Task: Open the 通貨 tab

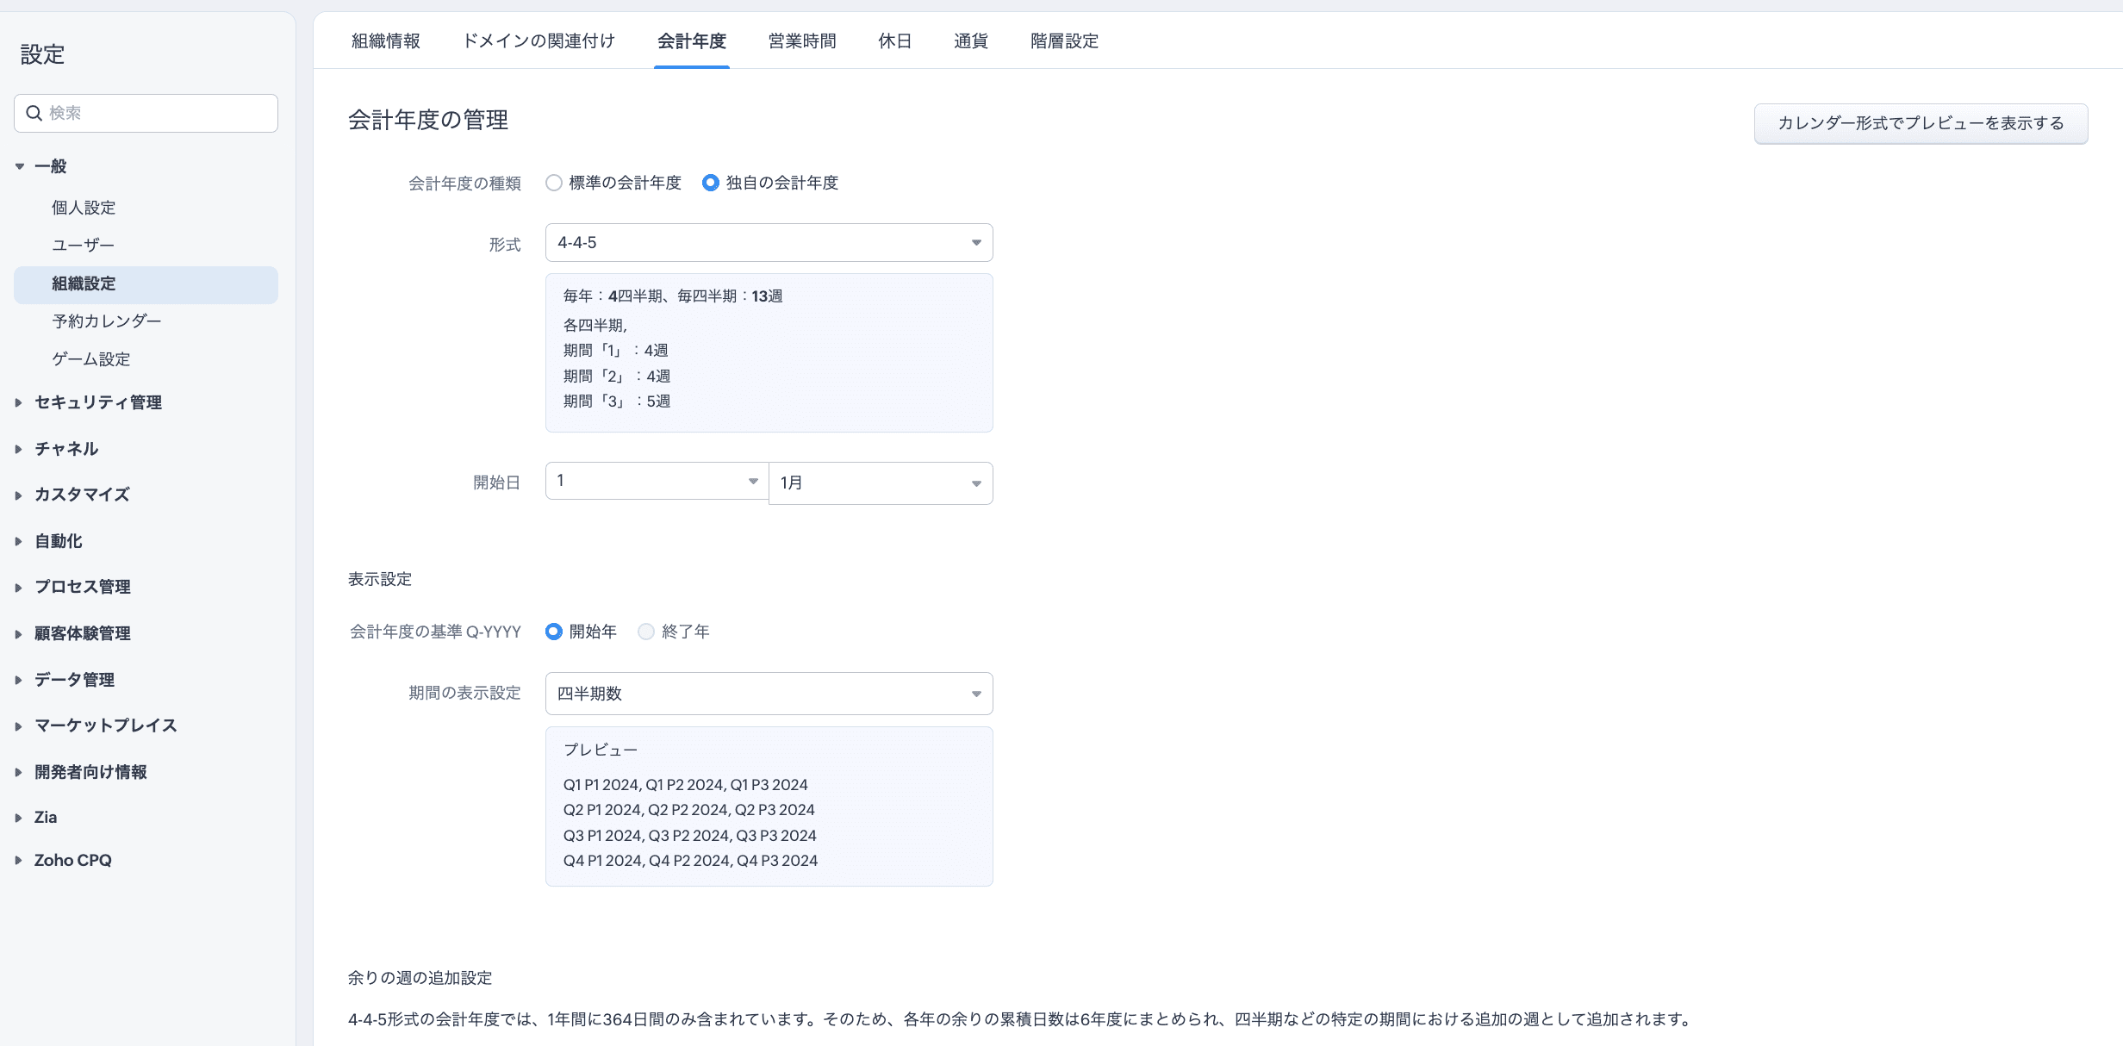Action: click(x=971, y=41)
